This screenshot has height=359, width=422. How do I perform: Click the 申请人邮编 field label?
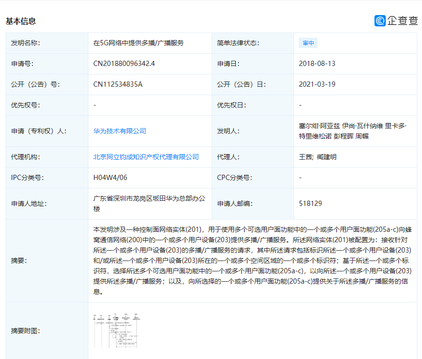235,204
